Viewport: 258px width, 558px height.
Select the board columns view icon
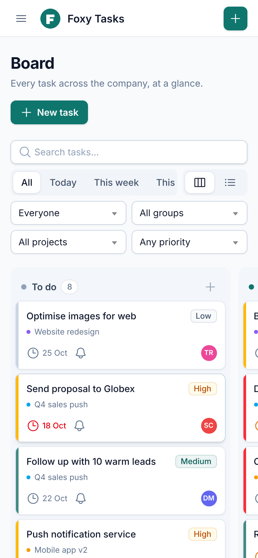[200, 182]
